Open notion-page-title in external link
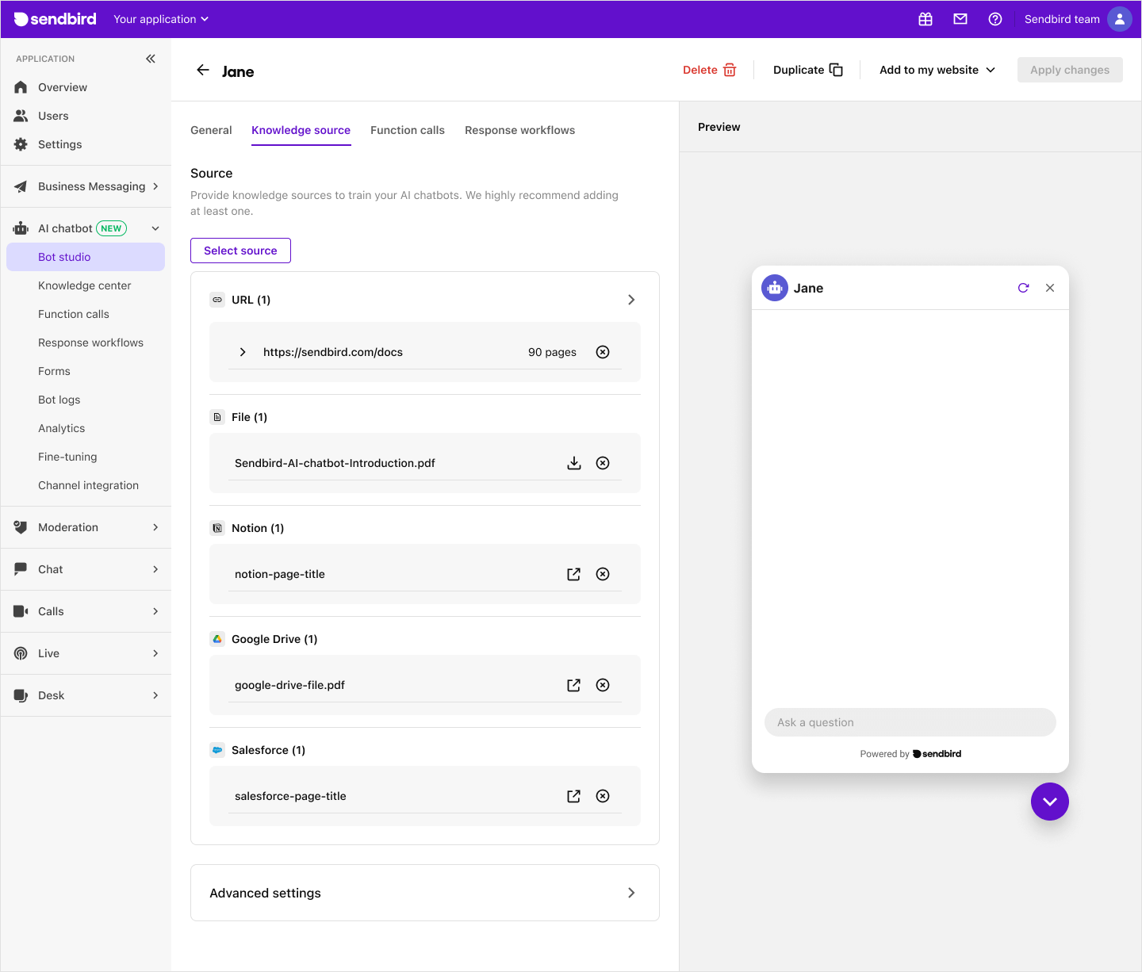 click(x=574, y=574)
